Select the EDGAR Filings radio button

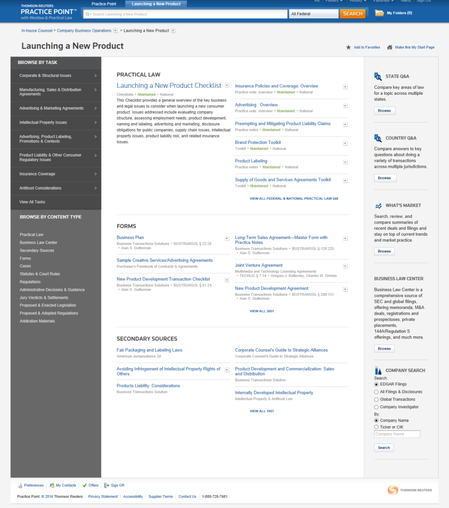pyautogui.click(x=376, y=384)
